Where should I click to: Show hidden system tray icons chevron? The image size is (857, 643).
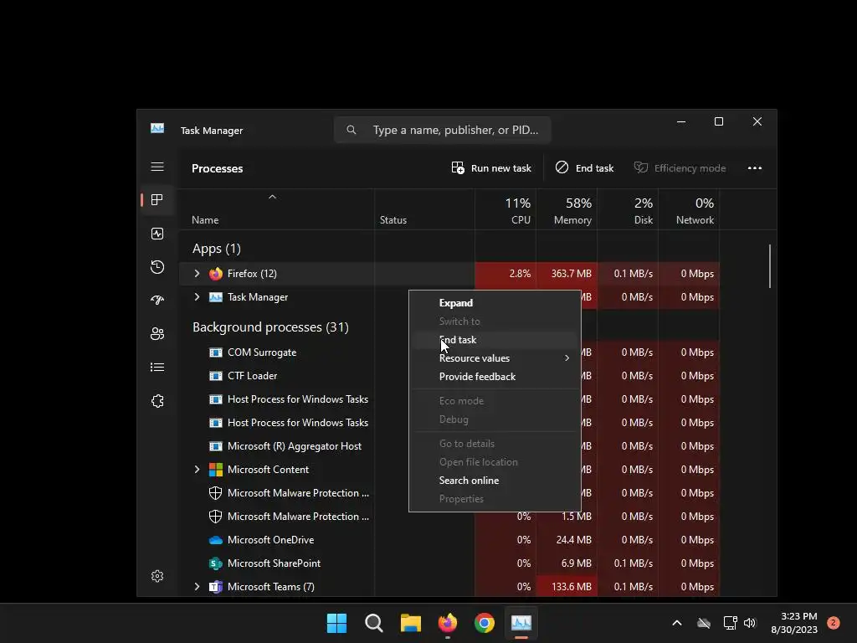(676, 623)
